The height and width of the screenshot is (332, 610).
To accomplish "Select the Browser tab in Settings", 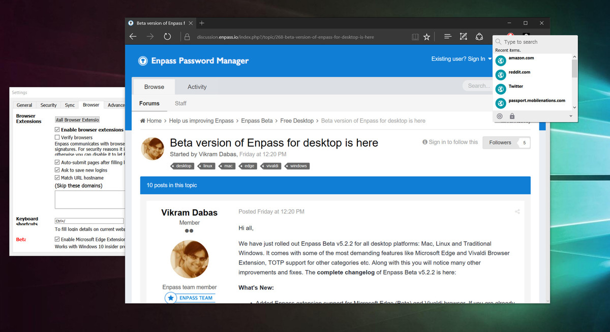I will pos(91,105).
